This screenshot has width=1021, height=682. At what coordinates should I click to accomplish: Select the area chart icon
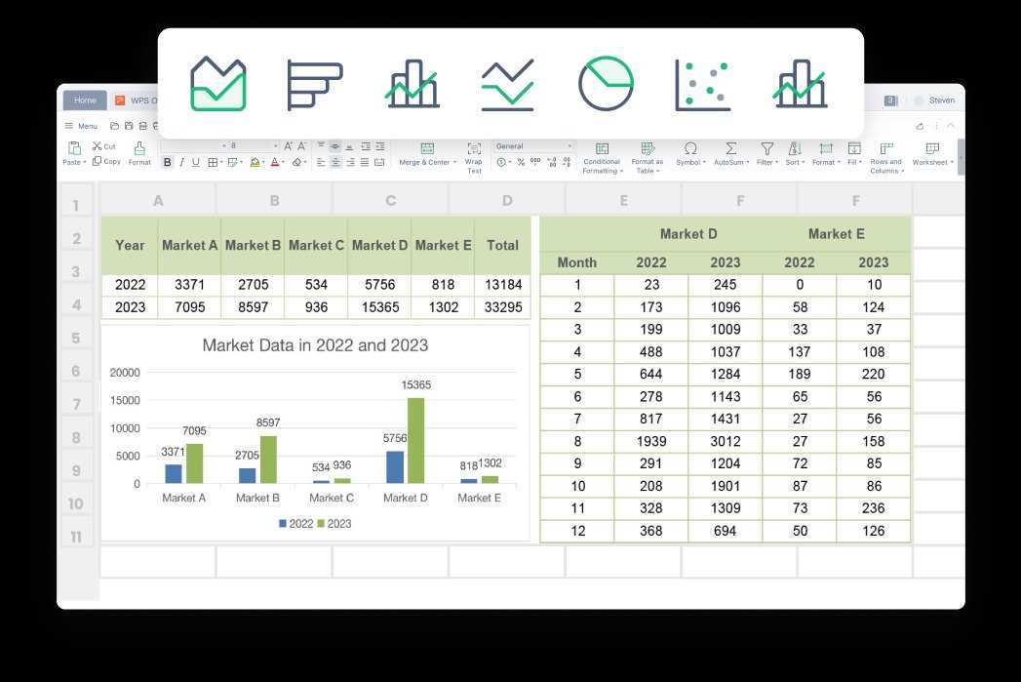click(x=218, y=84)
